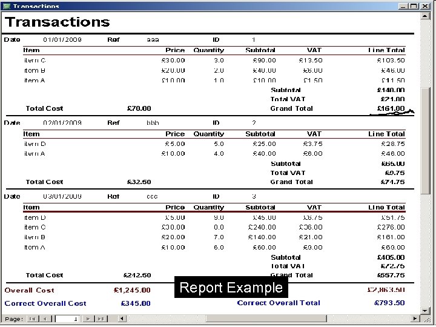Click Total VAT £9.75 value
Viewport: 436px width, 327px height.
coord(395,173)
